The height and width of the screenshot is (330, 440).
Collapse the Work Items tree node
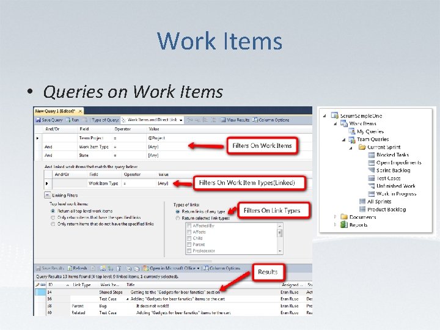click(335, 123)
